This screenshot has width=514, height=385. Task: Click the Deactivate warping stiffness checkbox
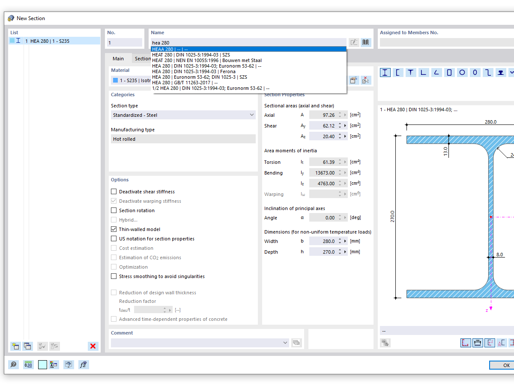pos(114,201)
